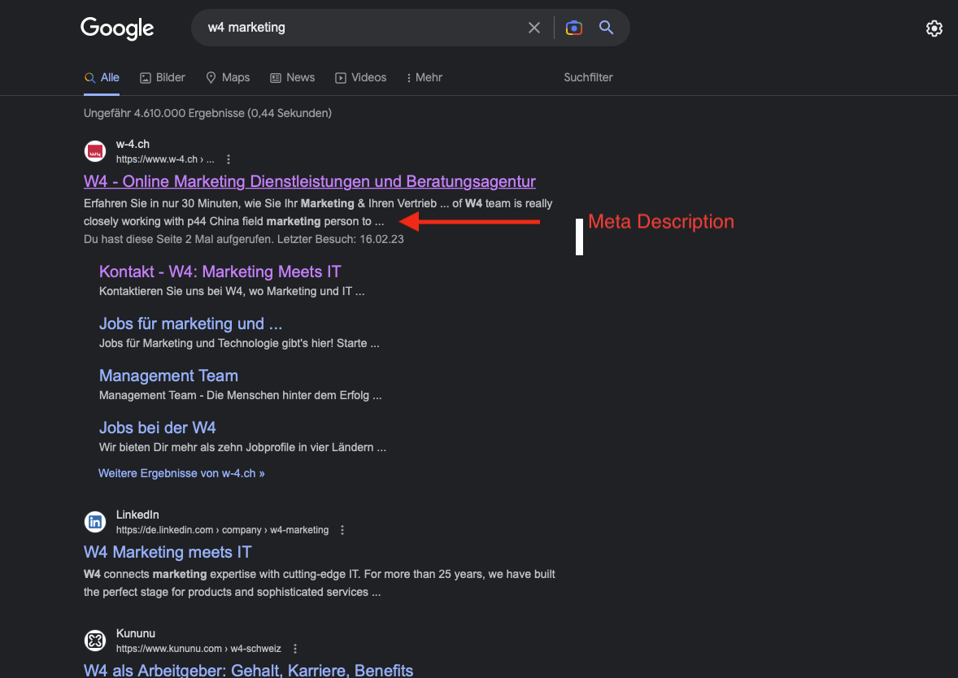
Task: Switch to the Maps tab
Action: coord(228,77)
